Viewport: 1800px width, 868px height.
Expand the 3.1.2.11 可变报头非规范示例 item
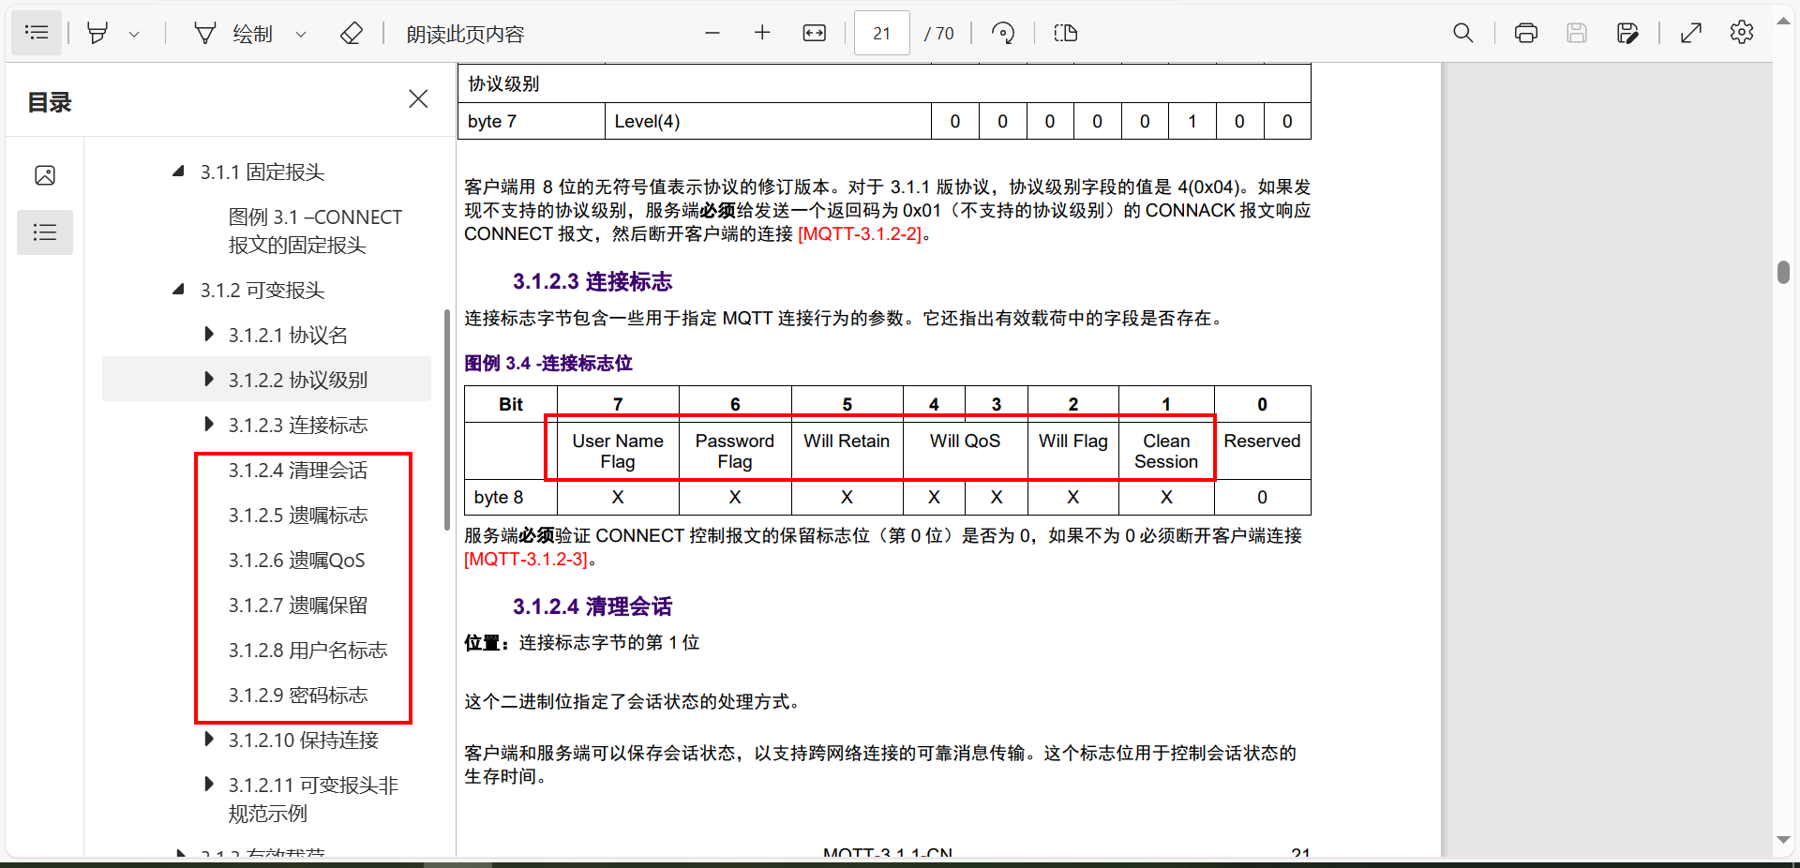click(x=208, y=784)
